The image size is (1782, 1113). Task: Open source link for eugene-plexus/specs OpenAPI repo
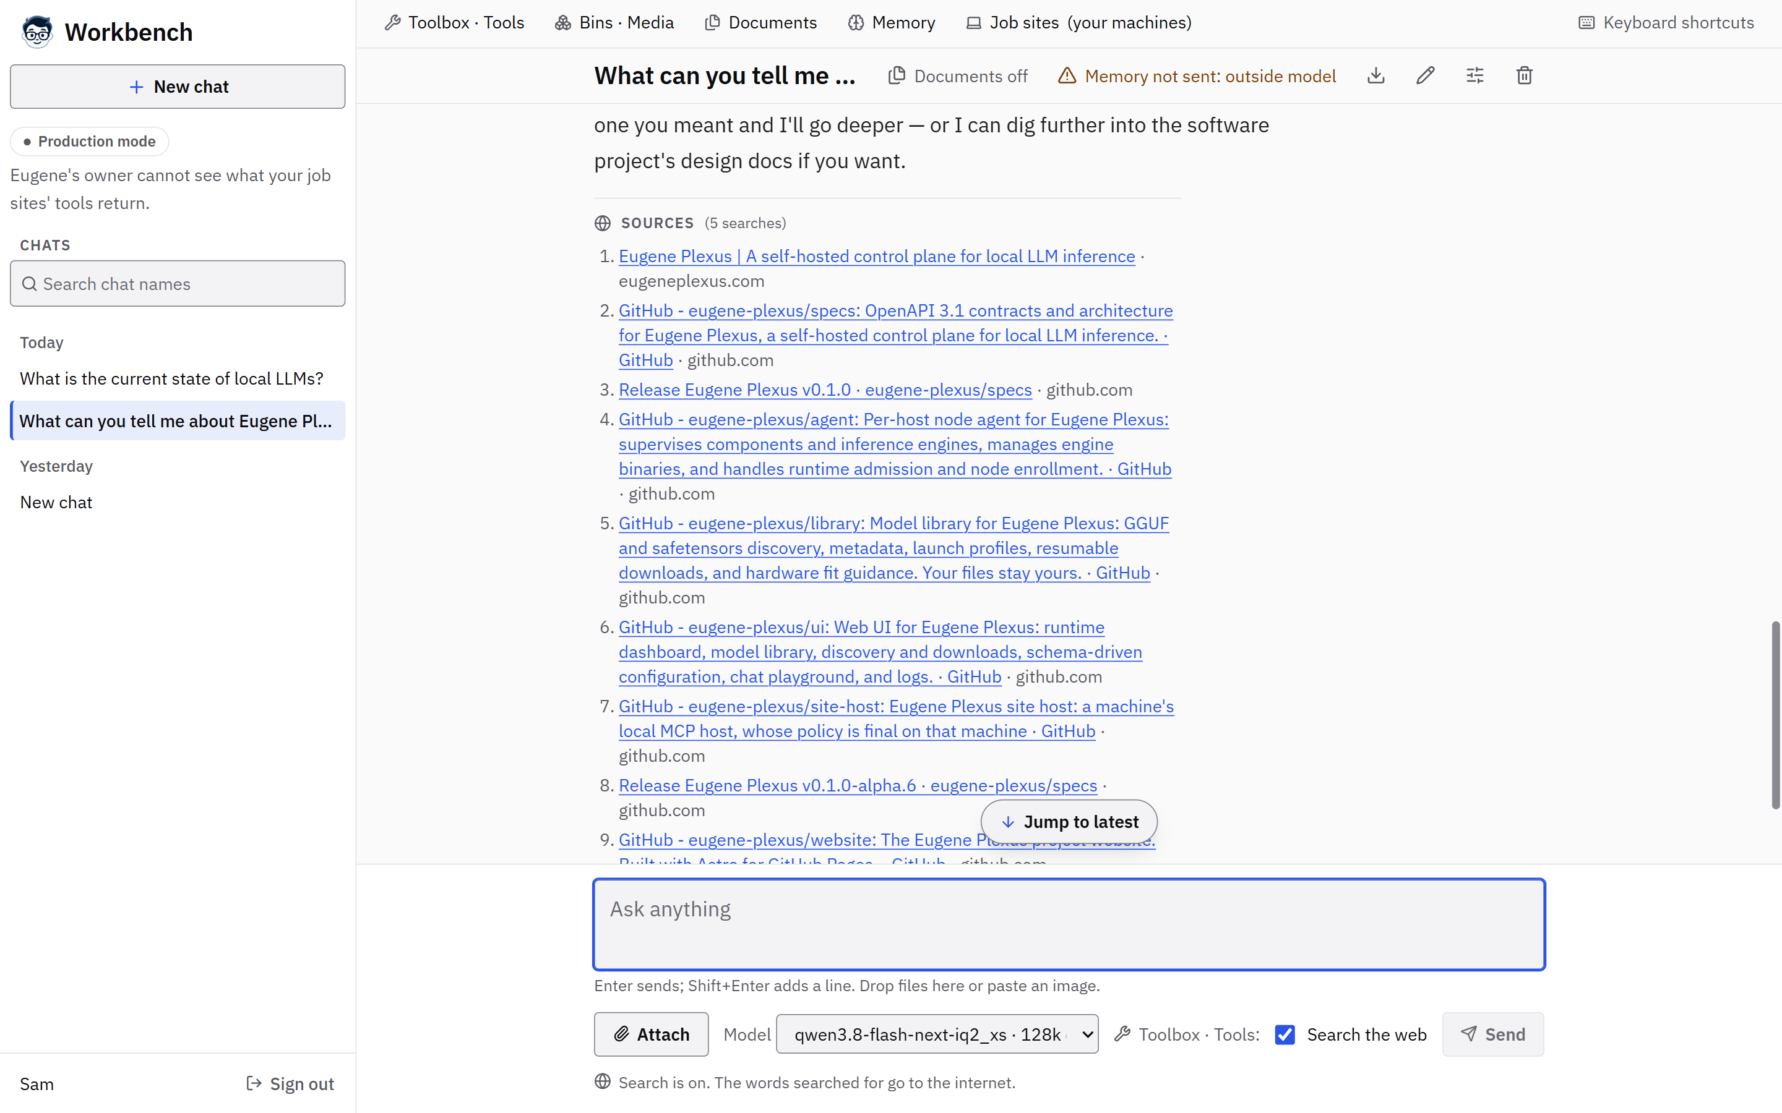(x=895, y=335)
